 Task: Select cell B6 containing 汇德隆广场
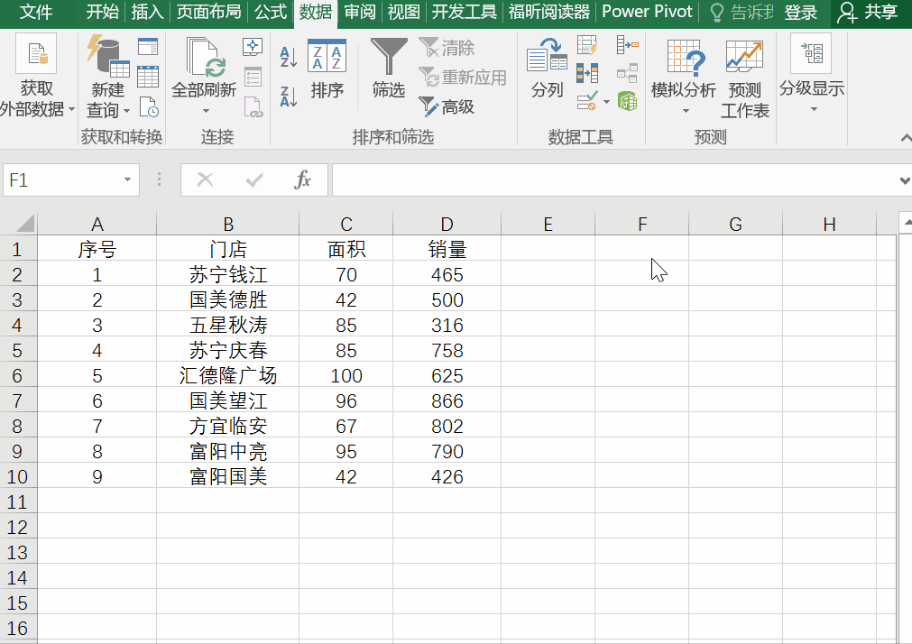tap(227, 375)
